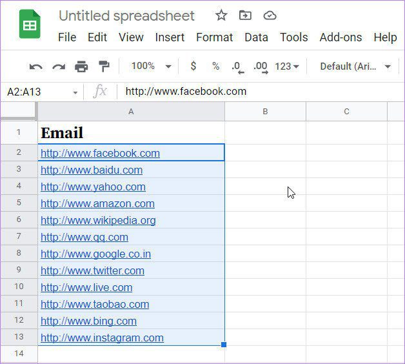The width and height of the screenshot is (405, 364).
Task: Expand the Default (Ari... font dropdown
Action: pyautogui.click(x=355, y=66)
